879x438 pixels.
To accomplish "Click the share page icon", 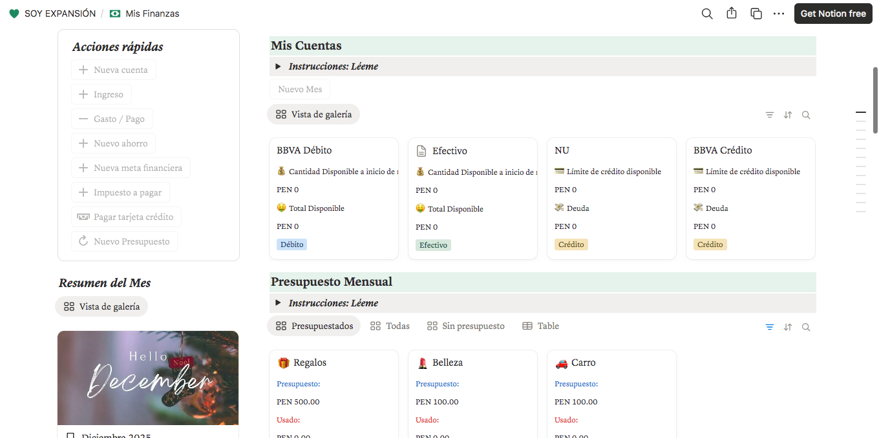I will pyautogui.click(x=732, y=14).
